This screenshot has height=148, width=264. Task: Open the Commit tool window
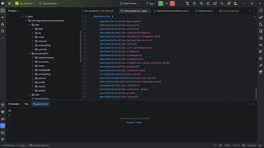(x=3, y=17)
